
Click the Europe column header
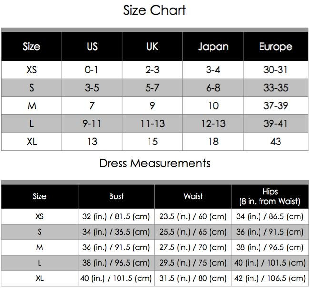[x=276, y=46]
